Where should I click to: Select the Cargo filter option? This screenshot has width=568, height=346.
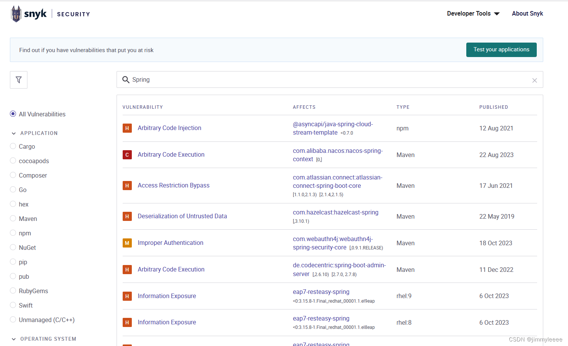[13, 146]
